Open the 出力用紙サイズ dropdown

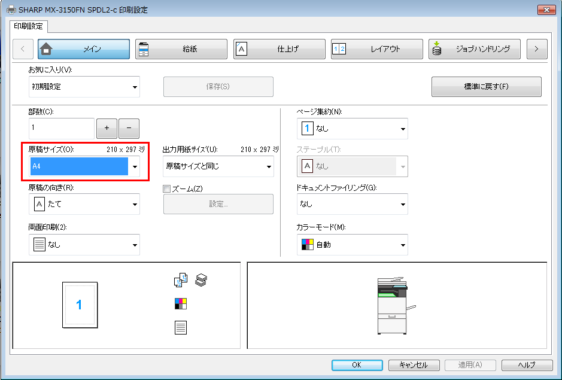[x=218, y=166]
